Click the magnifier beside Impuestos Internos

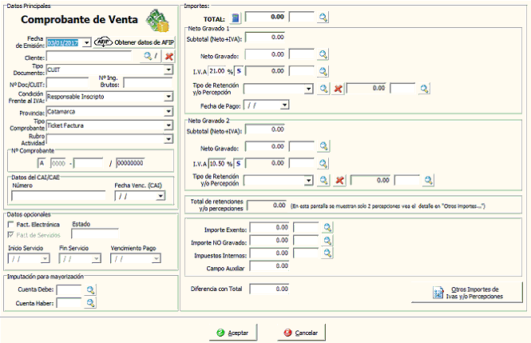click(325, 254)
